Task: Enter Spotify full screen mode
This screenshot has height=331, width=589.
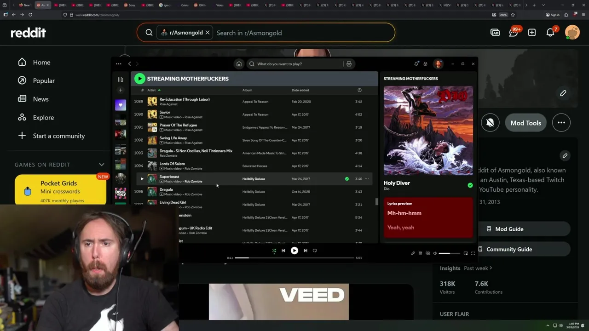Action: pos(473,253)
